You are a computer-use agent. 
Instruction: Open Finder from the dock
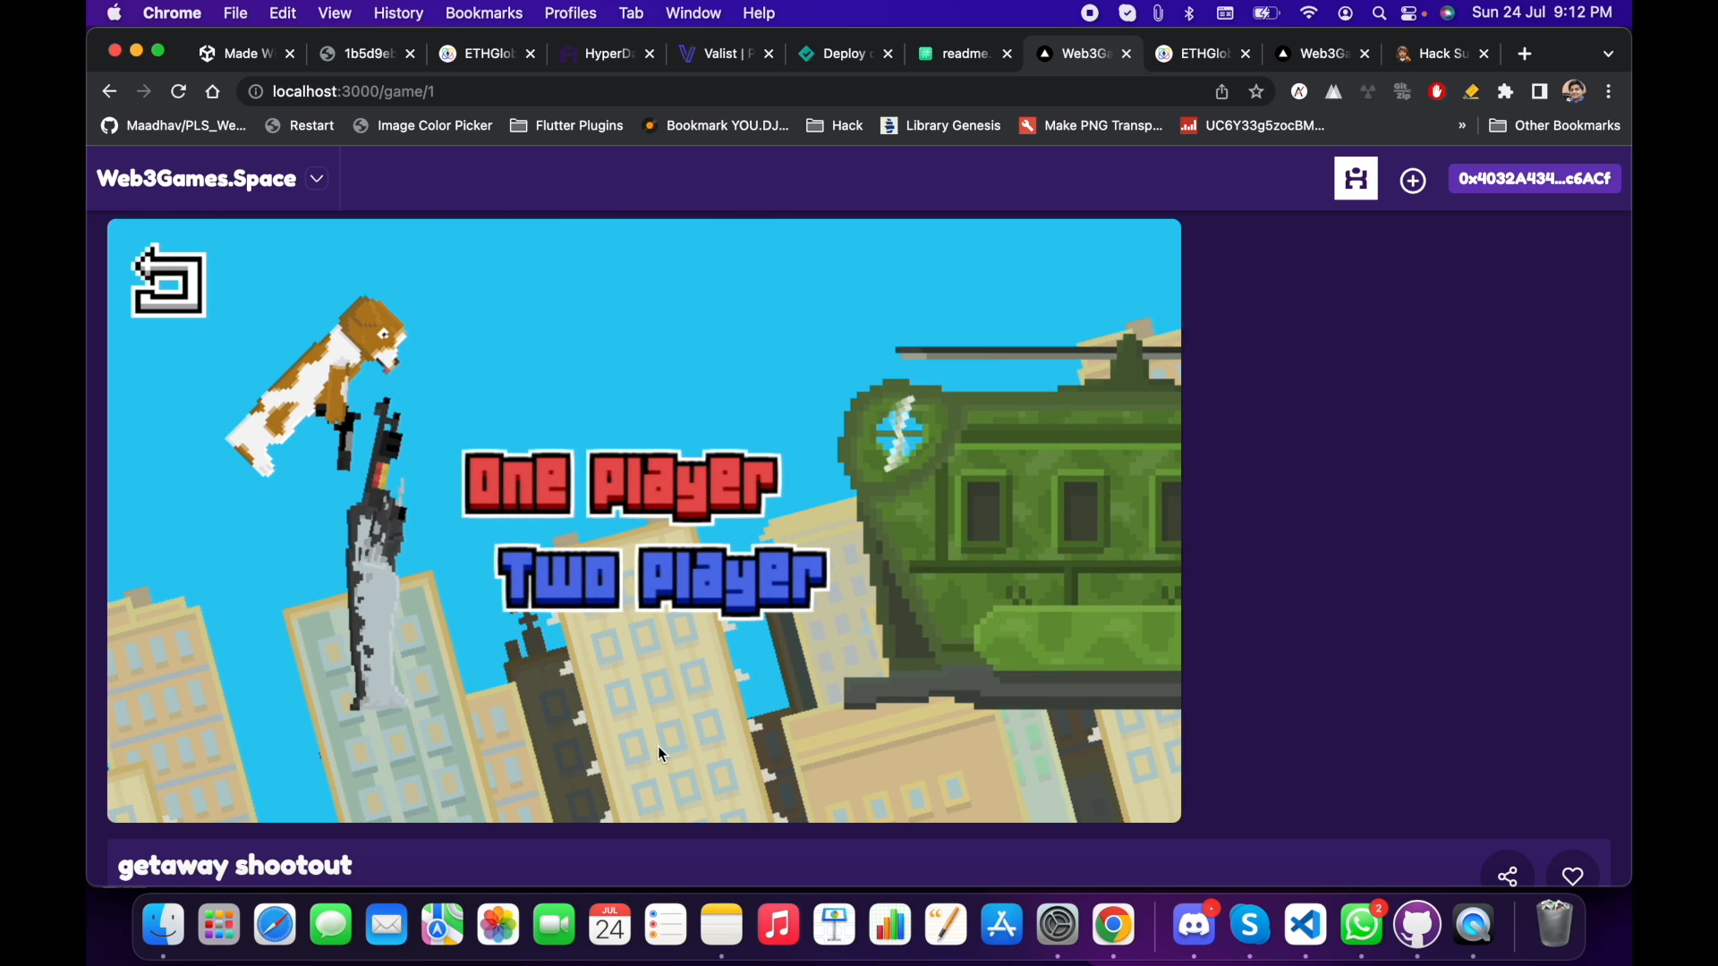click(164, 925)
